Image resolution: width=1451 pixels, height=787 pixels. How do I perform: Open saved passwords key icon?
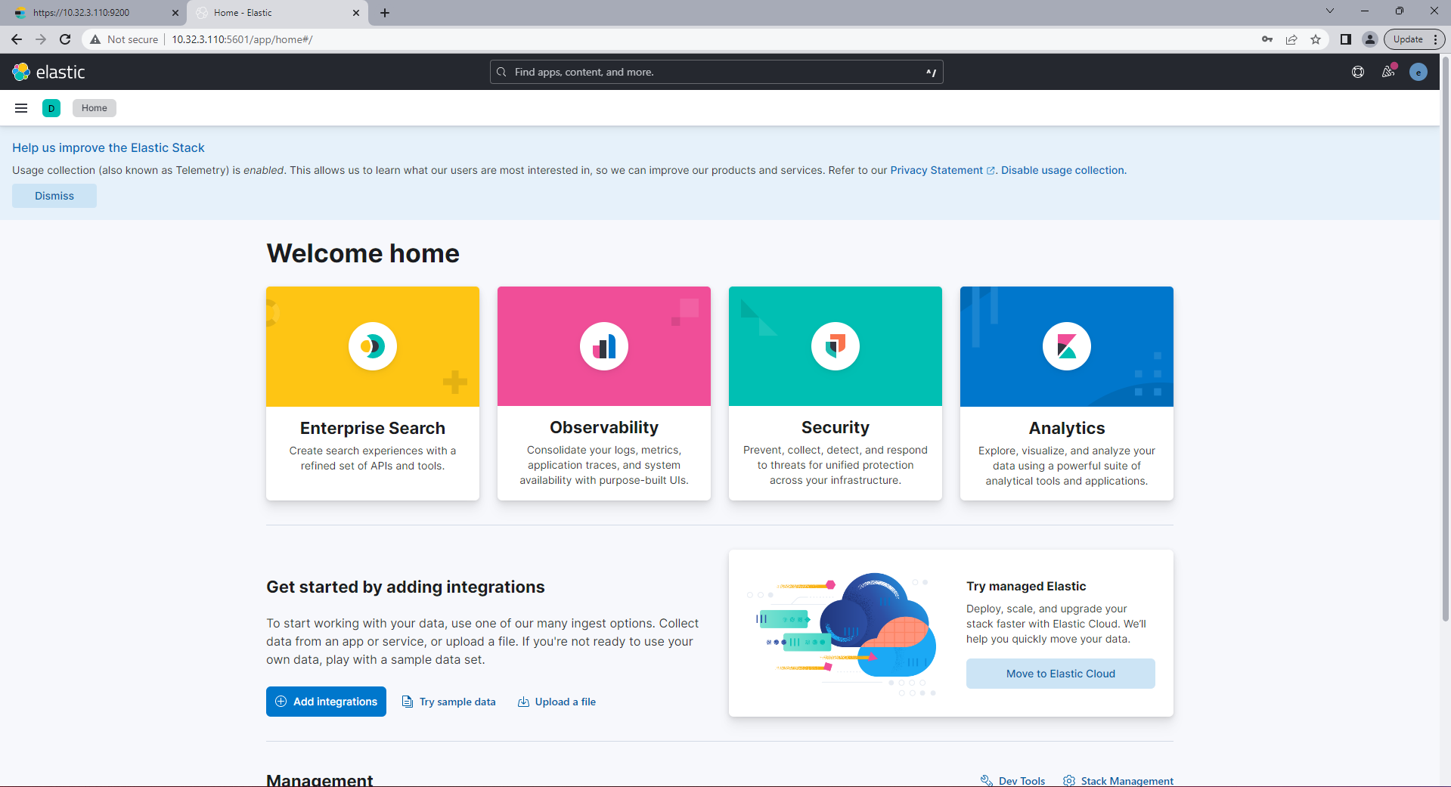pos(1267,39)
